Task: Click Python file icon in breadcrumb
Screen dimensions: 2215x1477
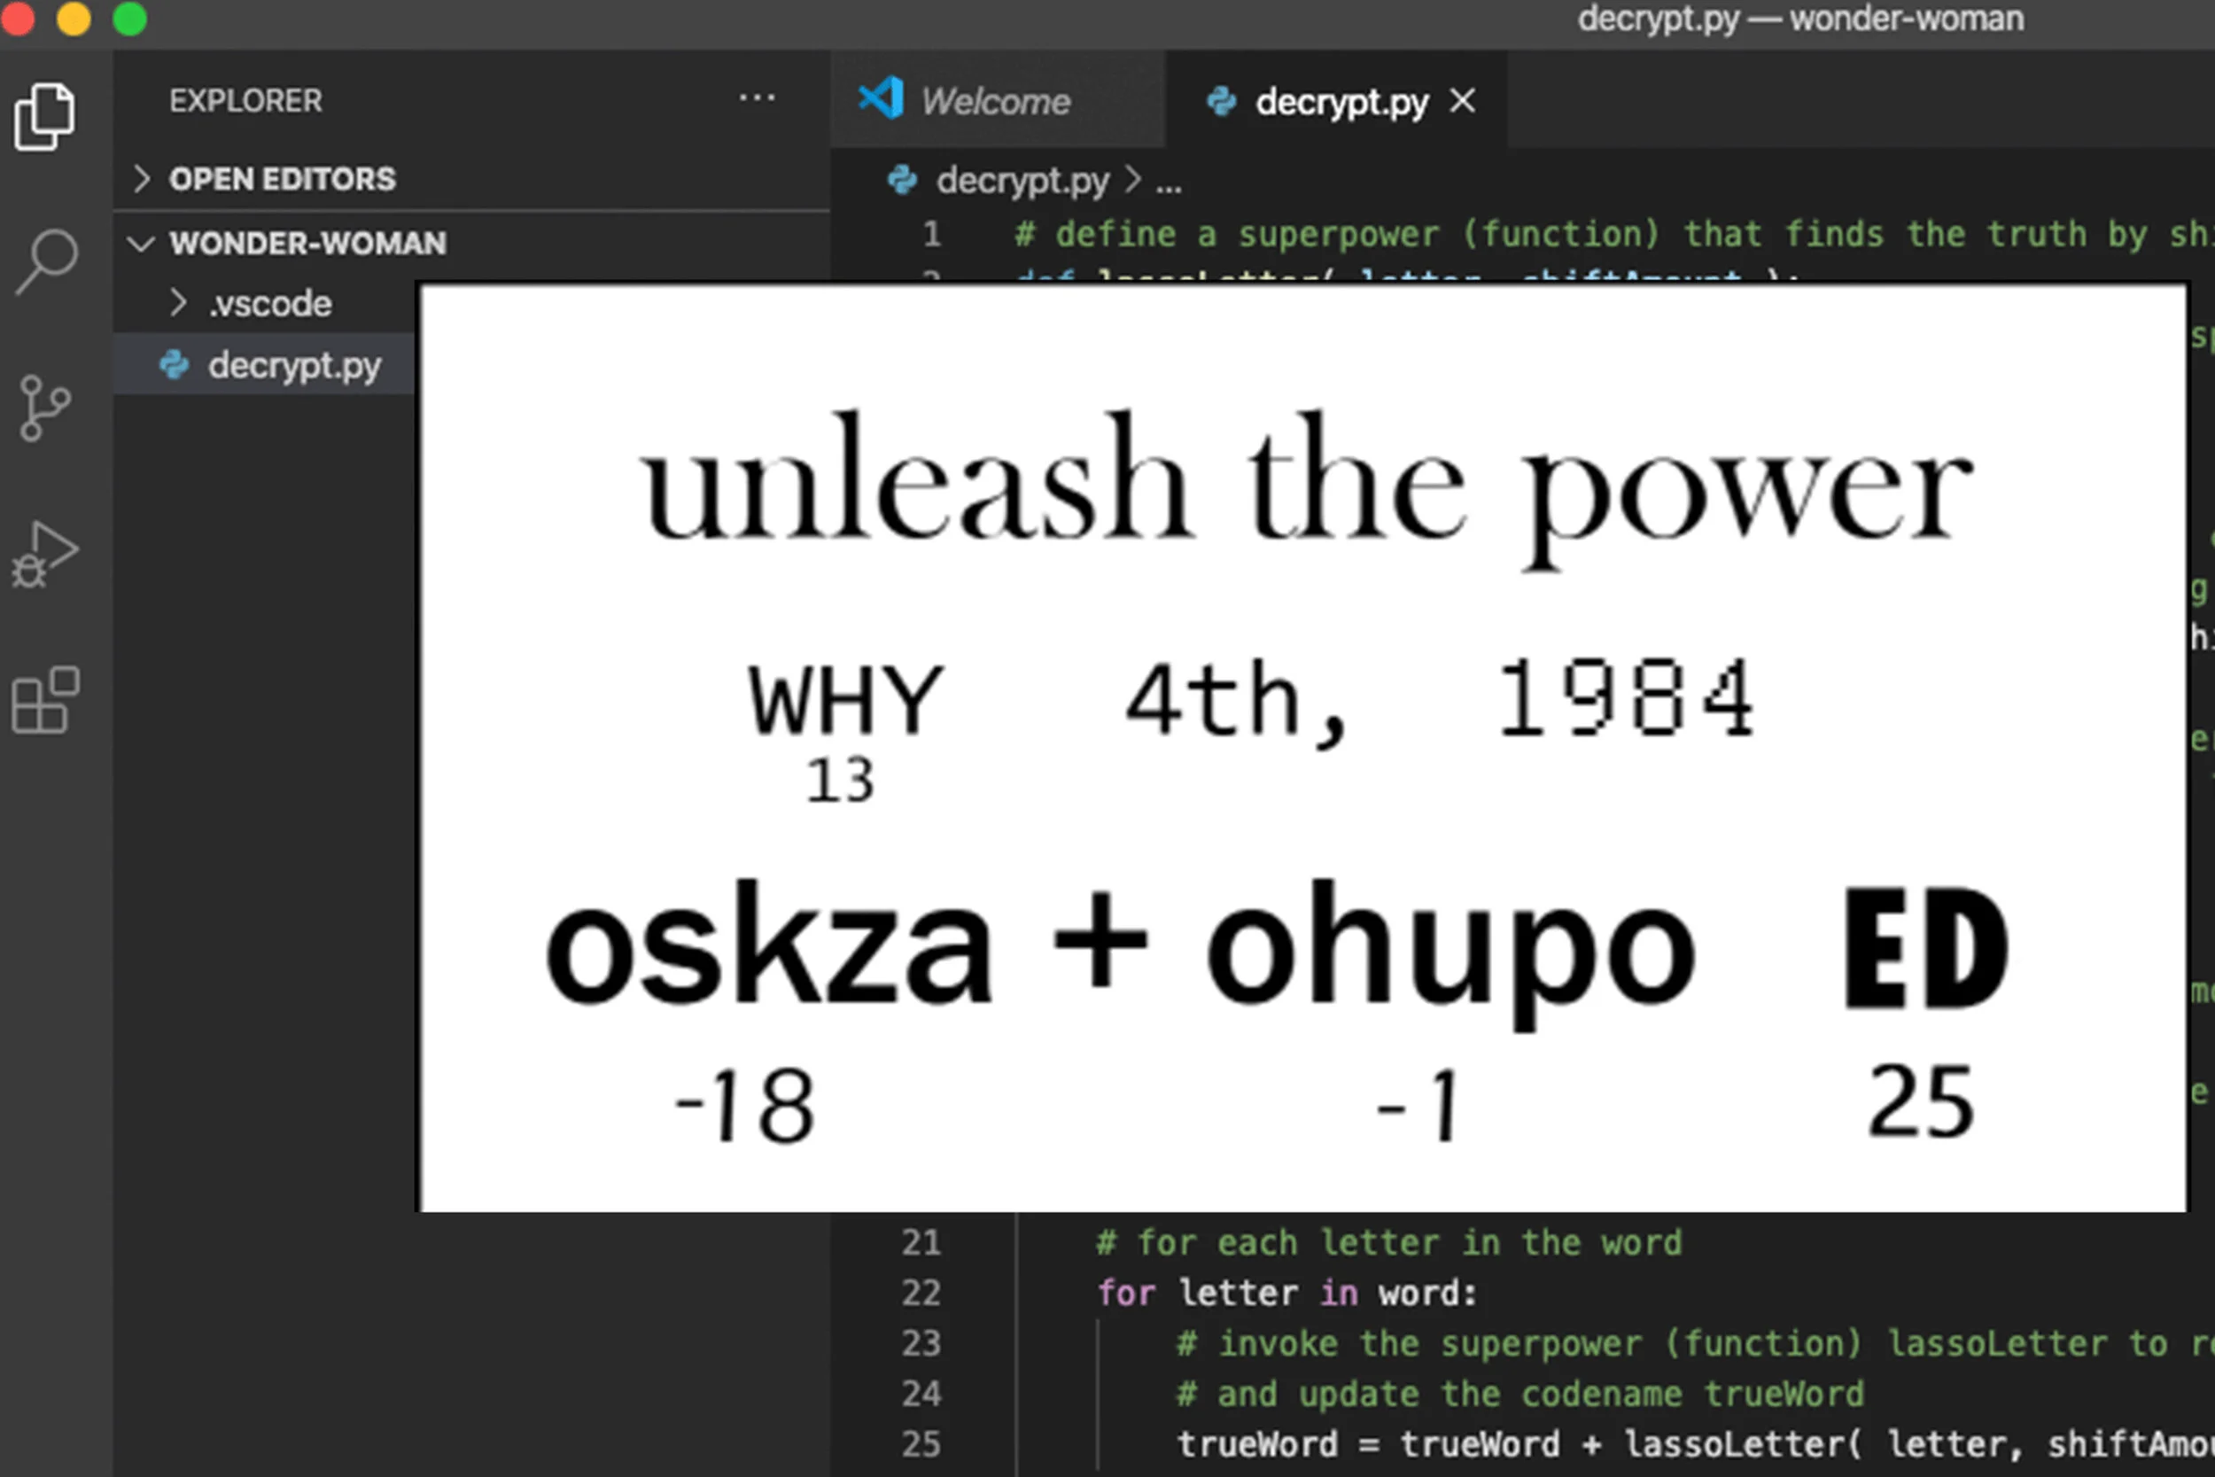Action: pyautogui.click(x=902, y=179)
